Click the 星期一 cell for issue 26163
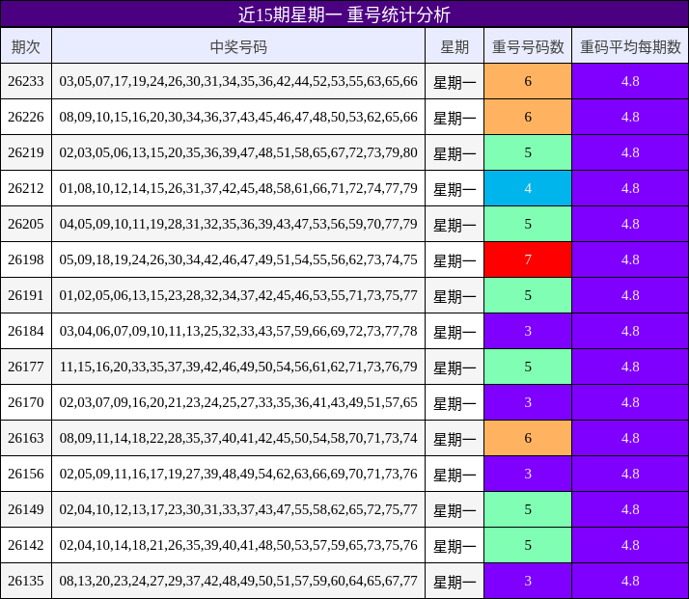 coord(455,439)
